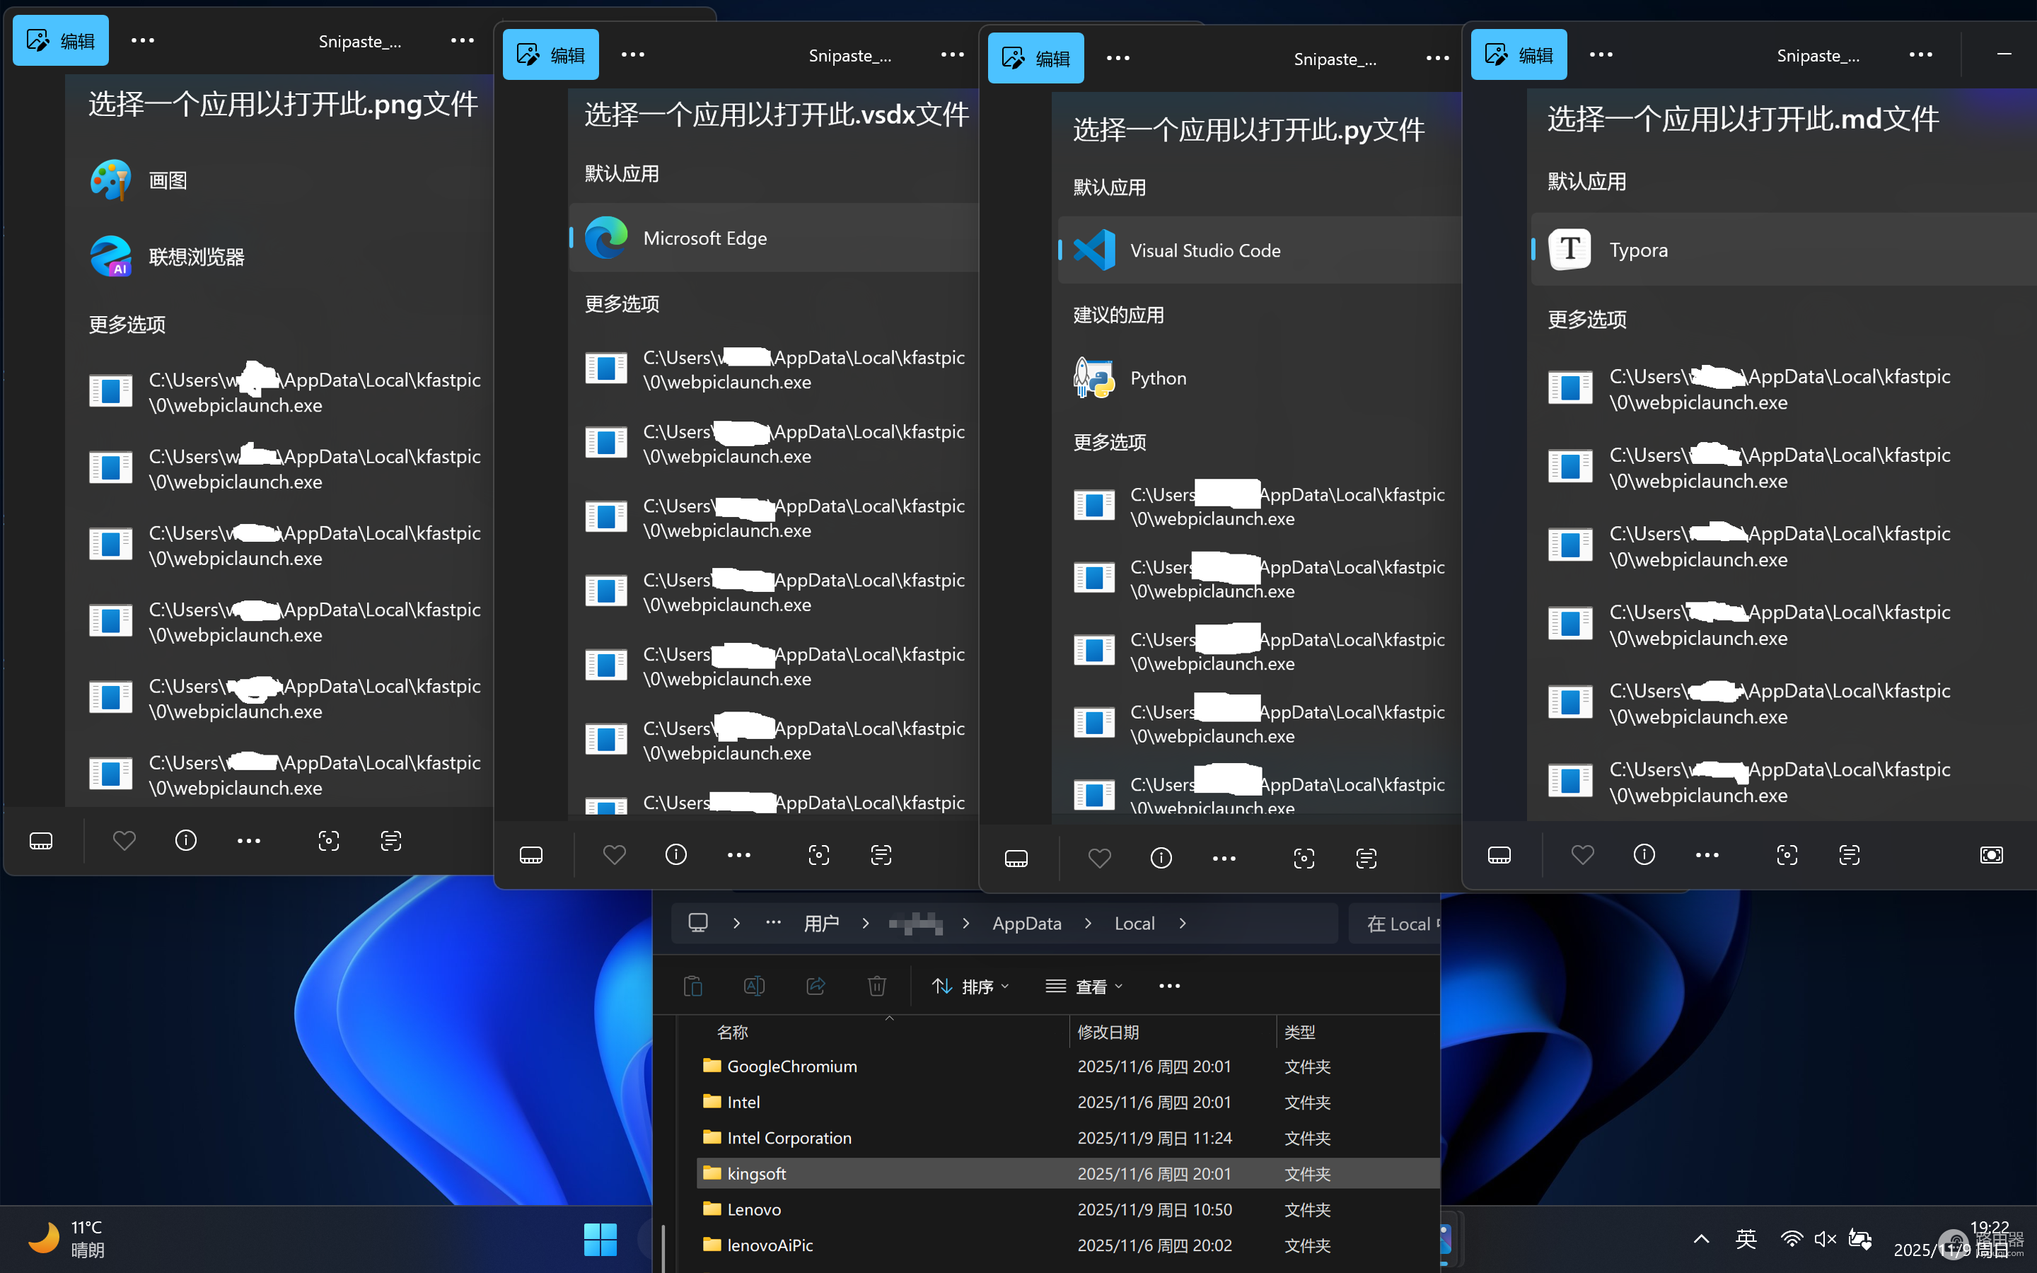The height and width of the screenshot is (1273, 2037).
Task: Open the more options menu in Explorer toolbar
Action: pyautogui.click(x=1169, y=986)
